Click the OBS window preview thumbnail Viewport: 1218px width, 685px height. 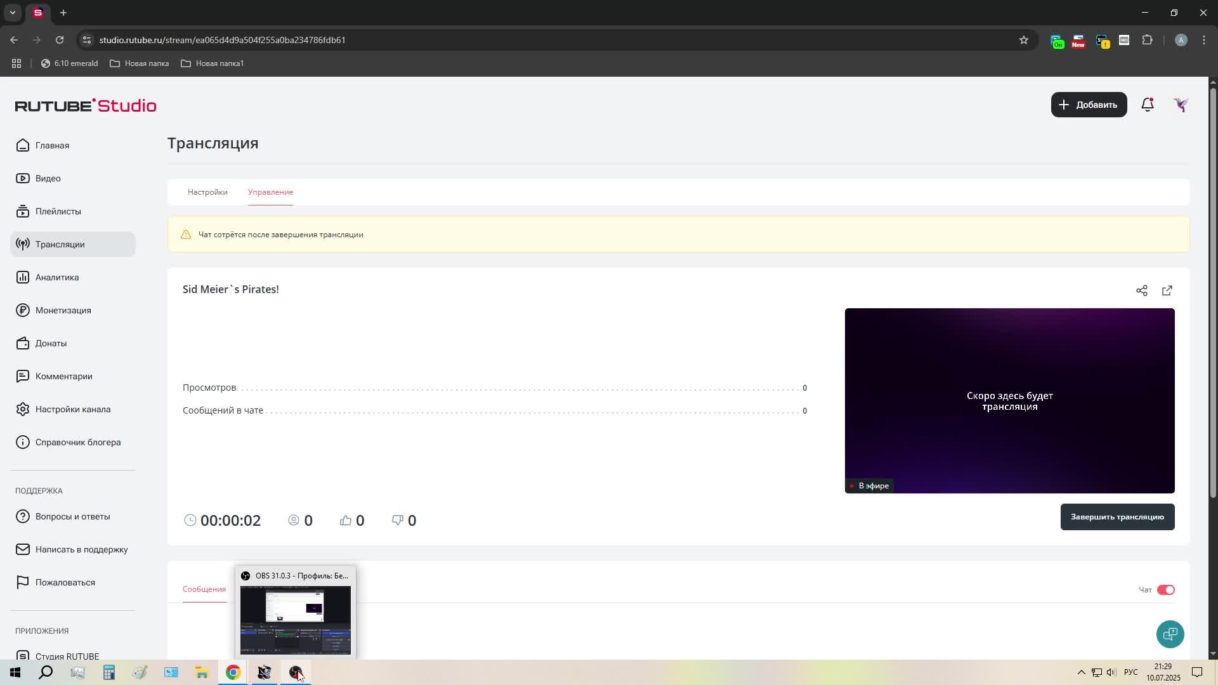click(x=296, y=620)
